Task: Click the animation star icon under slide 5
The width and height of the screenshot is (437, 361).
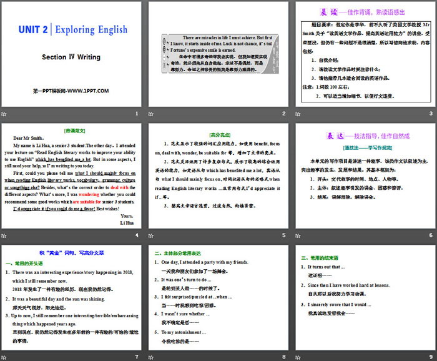Action: [x=152, y=235]
